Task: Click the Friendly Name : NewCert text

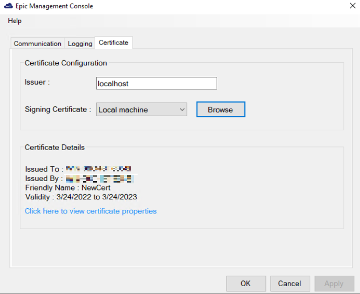Action: 67,188
